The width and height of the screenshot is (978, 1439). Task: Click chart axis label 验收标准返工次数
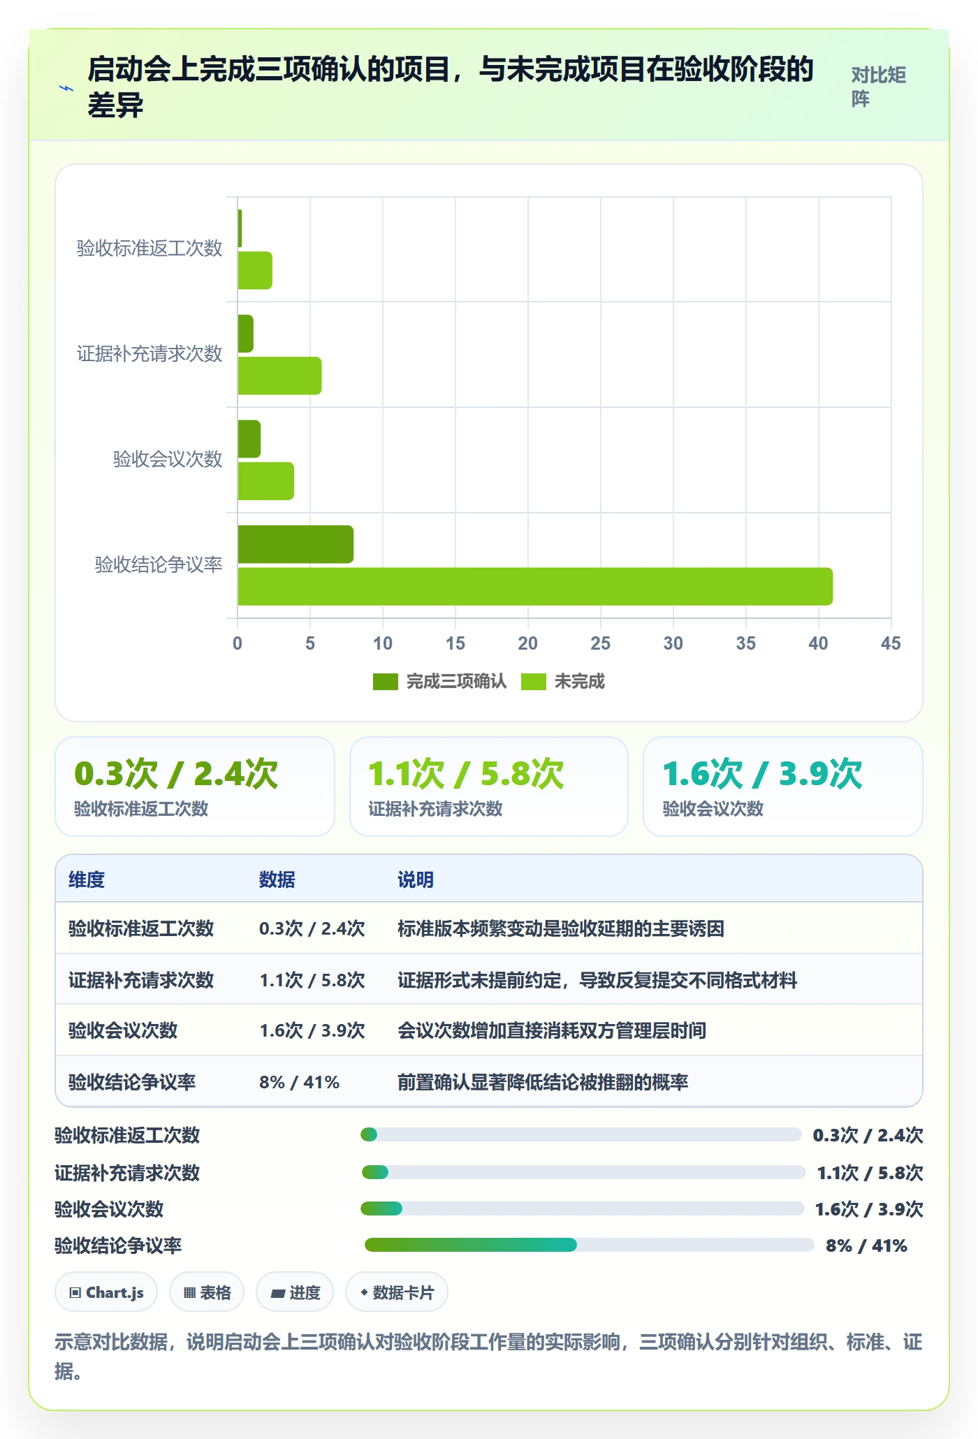[x=149, y=249]
